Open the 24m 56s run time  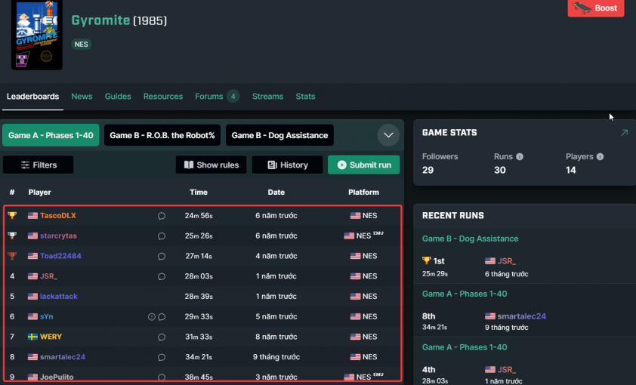(199, 216)
